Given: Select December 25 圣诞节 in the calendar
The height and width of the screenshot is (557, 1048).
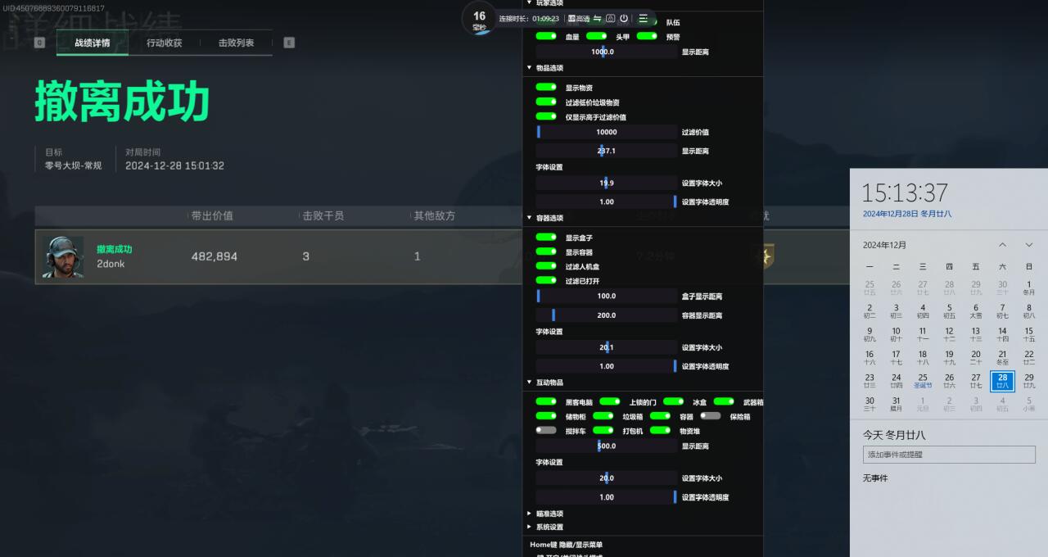Looking at the screenshot, I should point(923,381).
